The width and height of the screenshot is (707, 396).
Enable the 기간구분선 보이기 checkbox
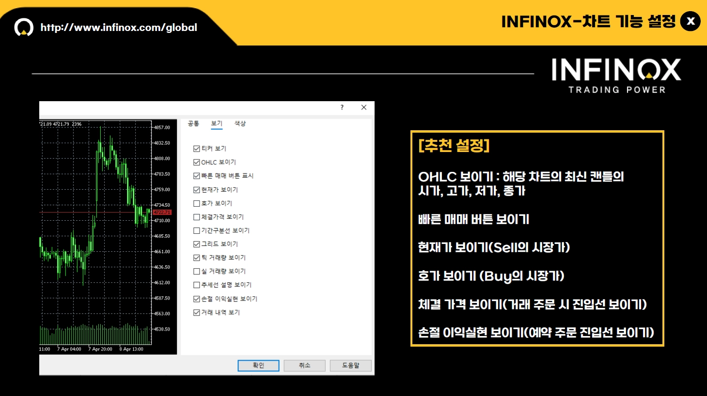[196, 230]
